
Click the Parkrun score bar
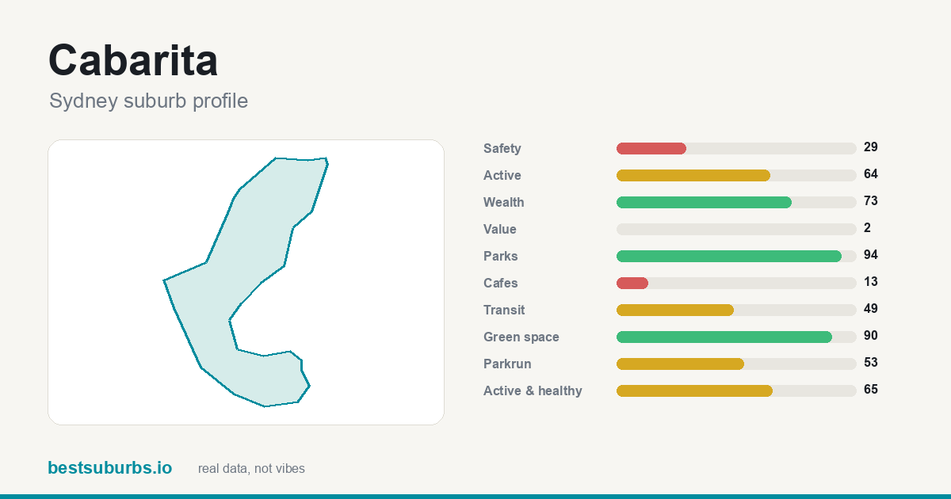coord(736,364)
